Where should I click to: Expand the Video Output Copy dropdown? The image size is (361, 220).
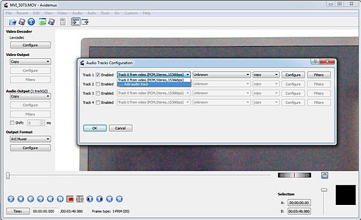31,62
